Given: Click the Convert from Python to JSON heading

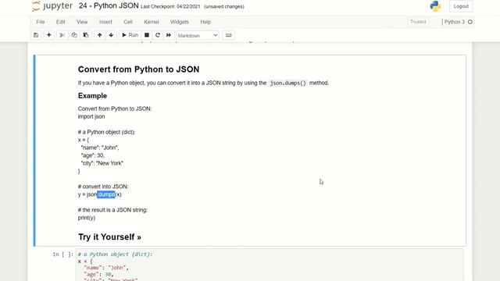Looking at the screenshot, I should [x=139, y=69].
